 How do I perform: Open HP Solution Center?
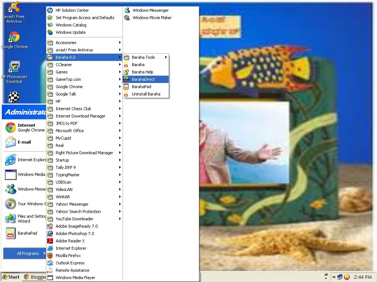click(73, 10)
